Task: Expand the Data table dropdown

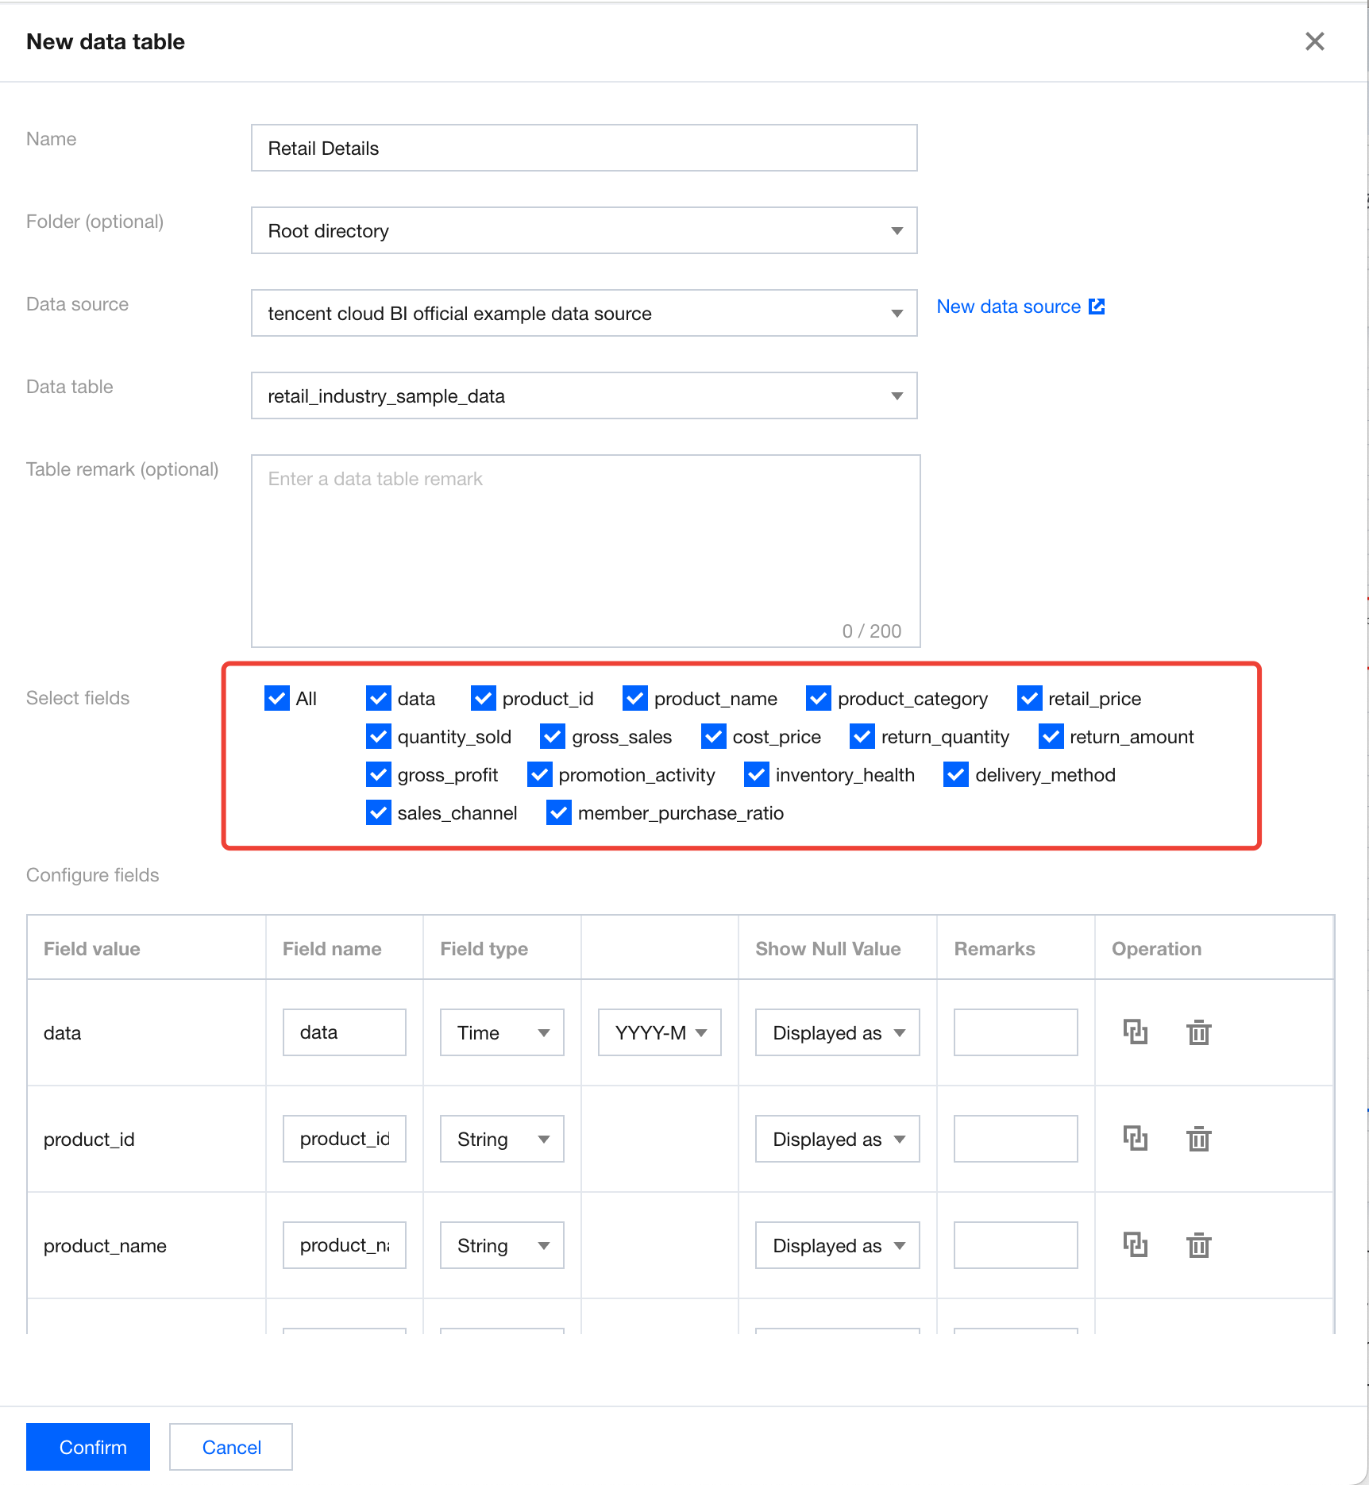Action: 584,395
